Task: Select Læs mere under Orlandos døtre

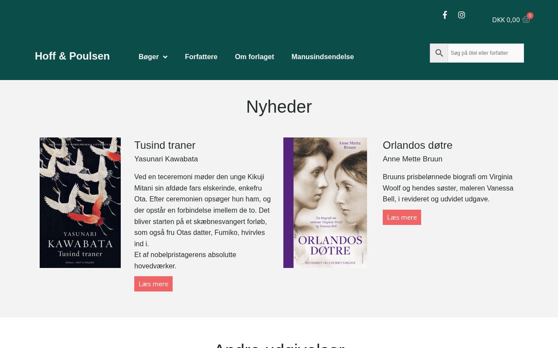Action: click(402, 217)
